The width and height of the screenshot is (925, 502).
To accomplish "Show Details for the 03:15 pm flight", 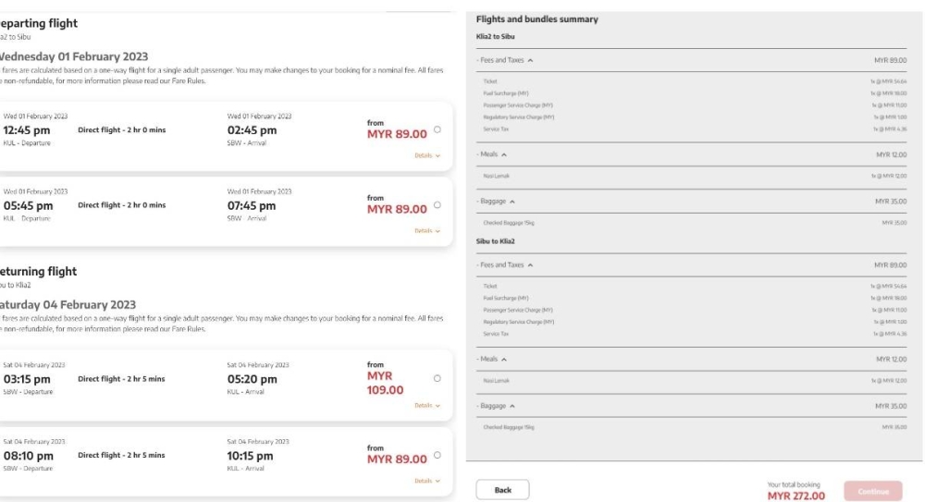I will click(426, 405).
